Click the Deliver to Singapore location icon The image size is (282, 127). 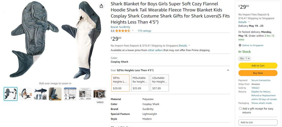[240, 45]
